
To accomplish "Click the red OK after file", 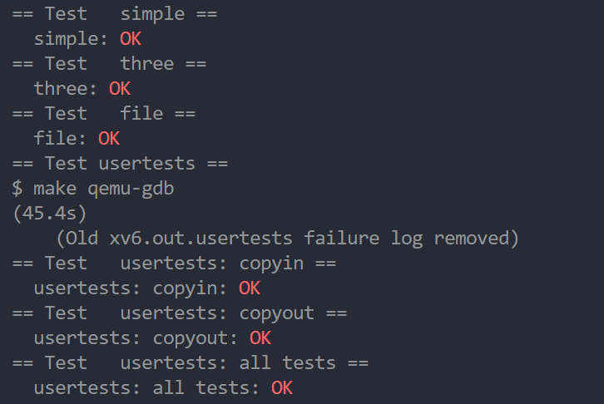I will (x=109, y=139).
